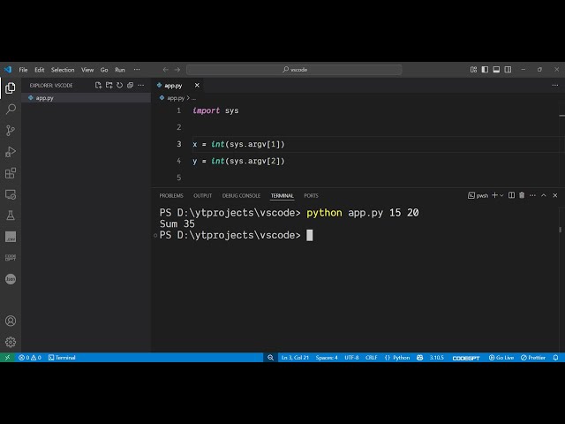Image resolution: width=565 pixels, height=424 pixels.
Task: Click the app.py breadcrumb
Action: click(x=176, y=98)
